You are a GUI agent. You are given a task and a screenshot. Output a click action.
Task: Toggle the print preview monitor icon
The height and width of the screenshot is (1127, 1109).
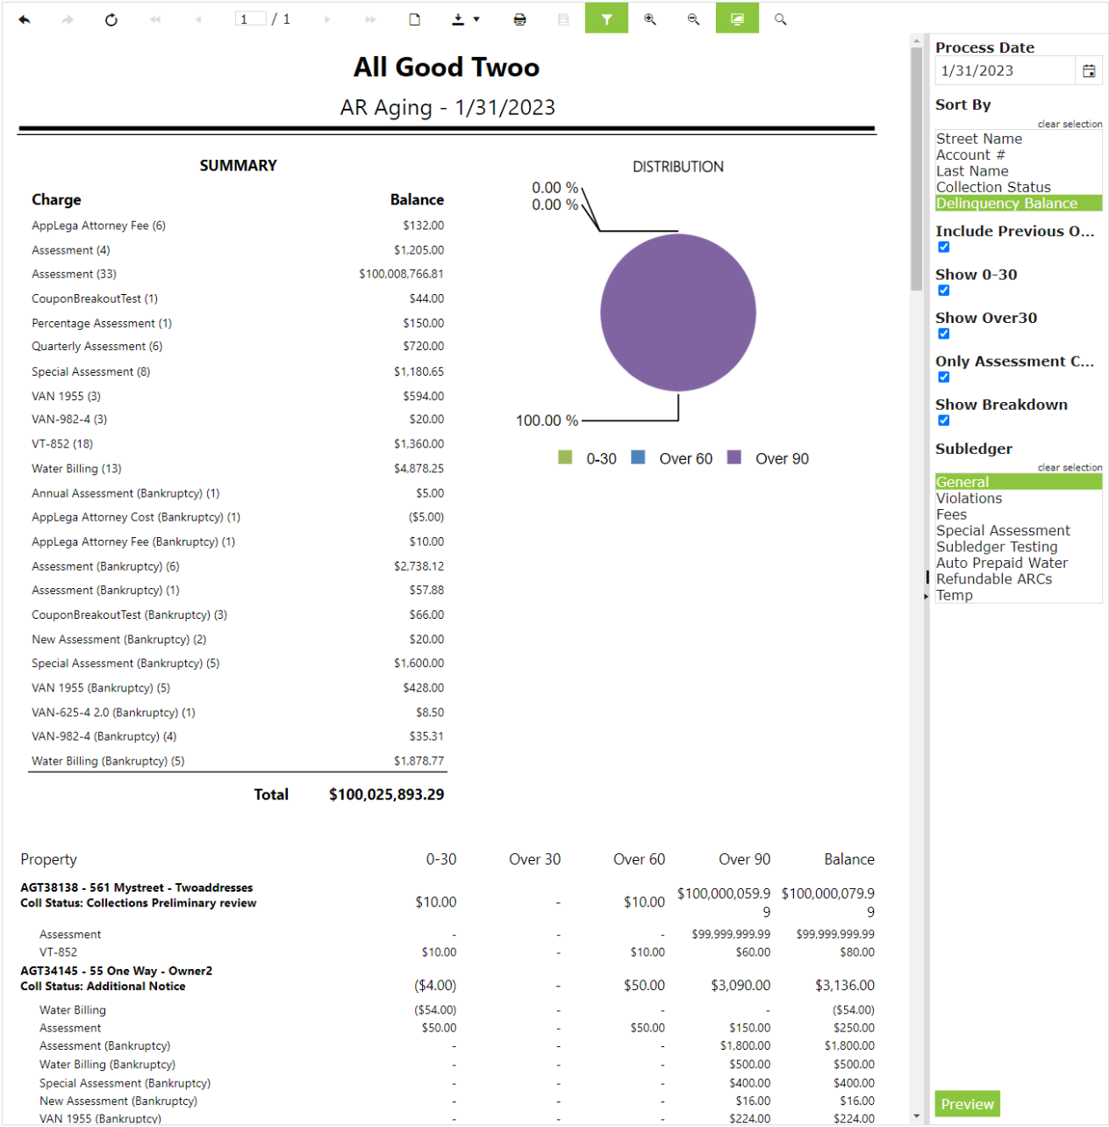pyautogui.click(x=737, y=19)
